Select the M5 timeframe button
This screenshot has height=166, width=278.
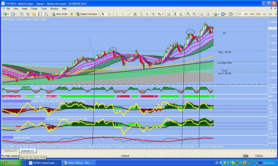tap(246, 14)
